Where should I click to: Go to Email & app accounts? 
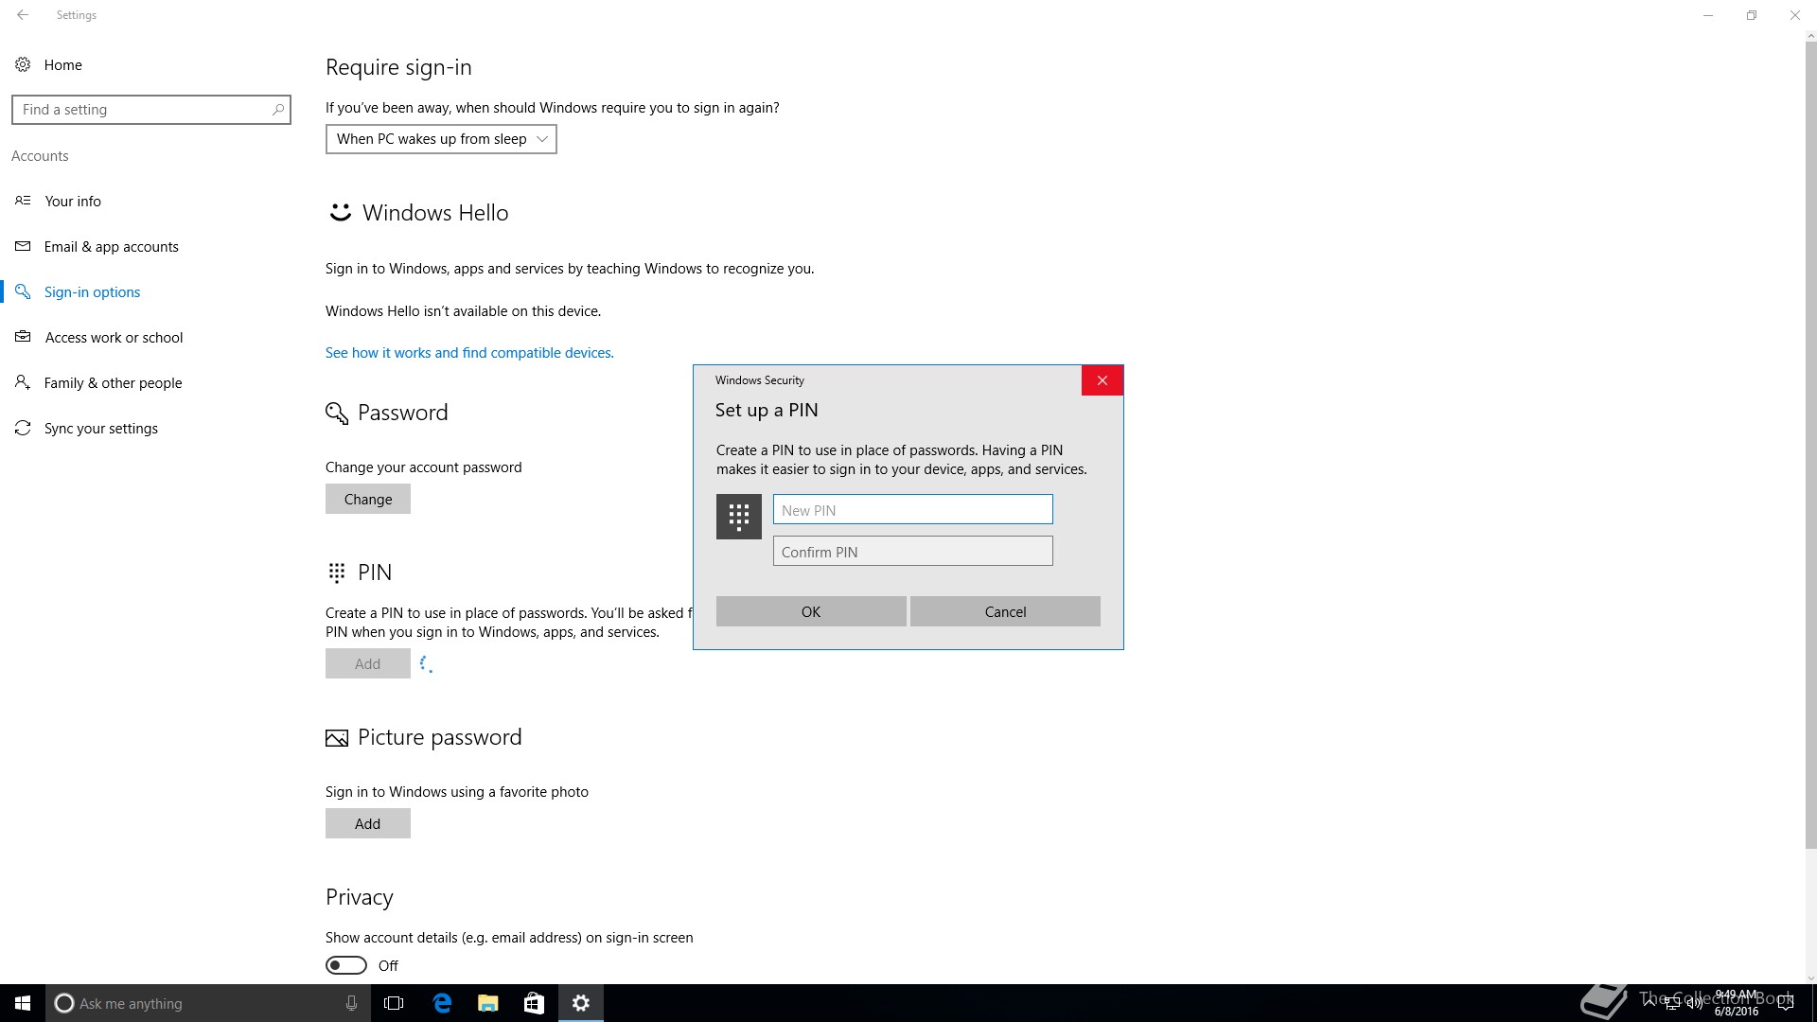tap(111, 246)
